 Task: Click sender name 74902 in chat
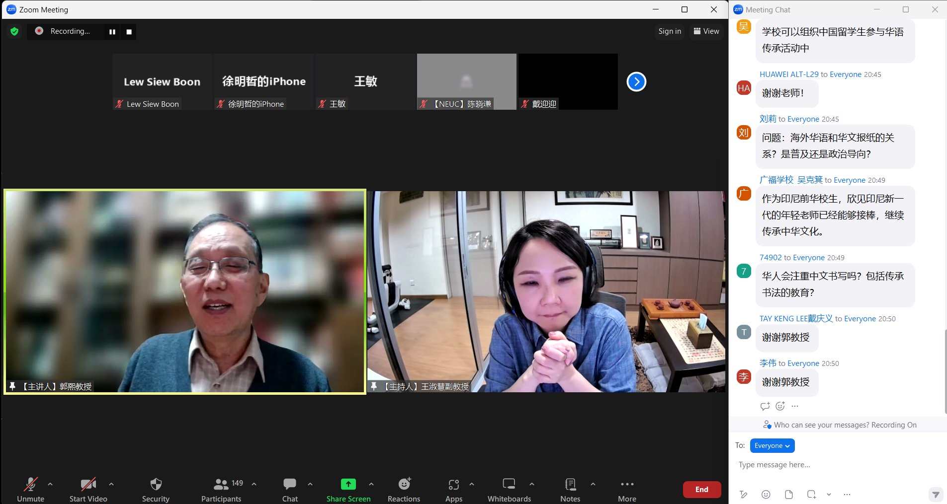click(x=771, y=258)
